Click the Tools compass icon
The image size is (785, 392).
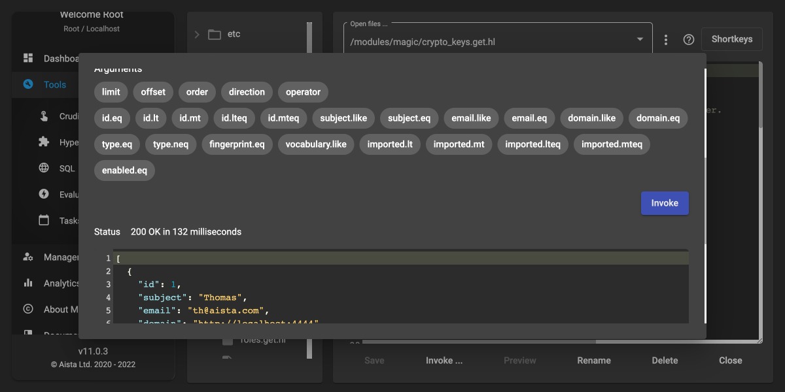pos(28,84)
